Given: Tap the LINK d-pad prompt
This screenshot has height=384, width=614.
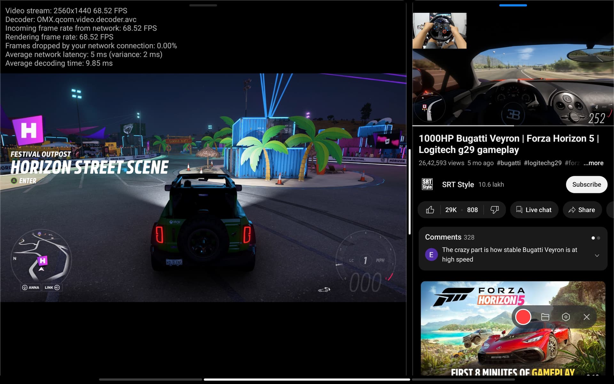Looking at the screenshot, I should (52, 287).
